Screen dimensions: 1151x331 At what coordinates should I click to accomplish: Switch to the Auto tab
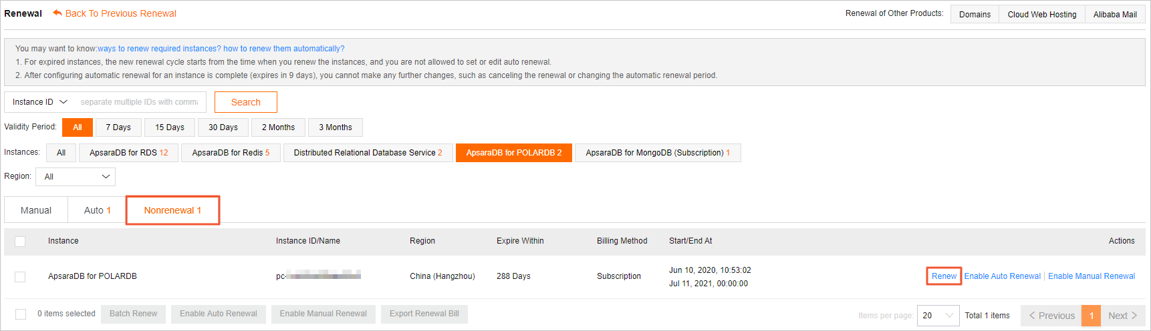[98, 210]
